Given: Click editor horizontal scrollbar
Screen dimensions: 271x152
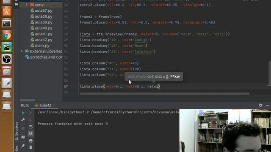Looking at the screenshot, I should [164, 94].
